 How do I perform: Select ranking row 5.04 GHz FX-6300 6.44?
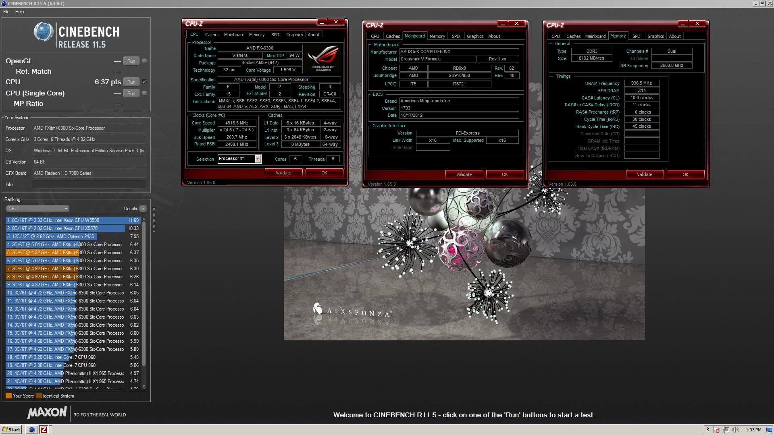coord(73,244)
